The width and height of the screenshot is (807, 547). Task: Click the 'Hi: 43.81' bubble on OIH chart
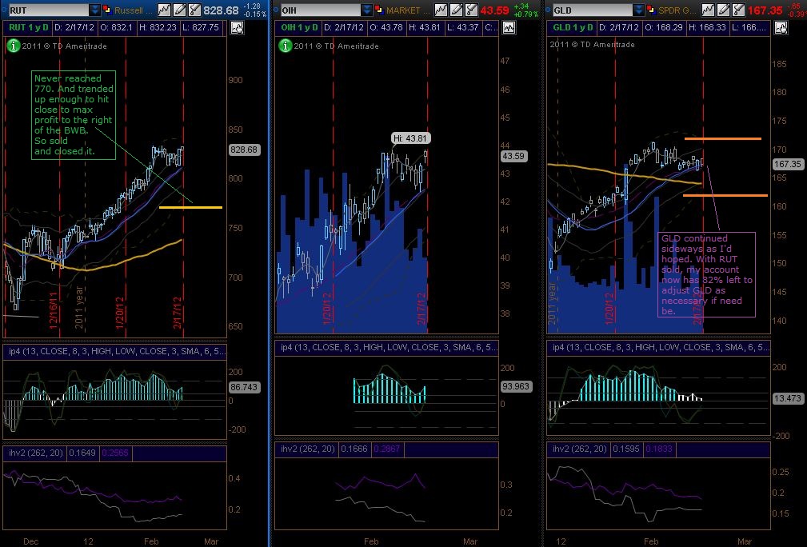410,138
